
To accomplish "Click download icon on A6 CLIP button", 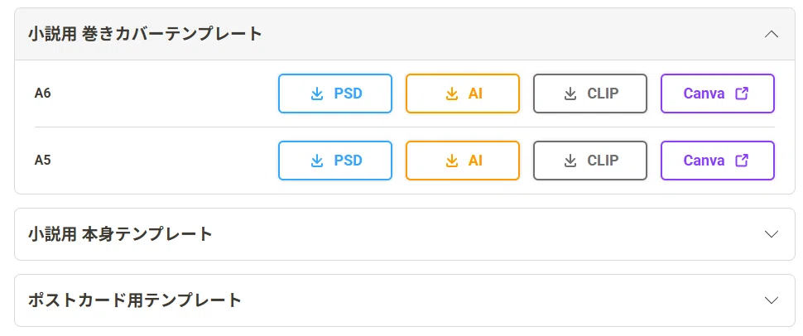I will pyautogui.click(x=570, y=94).
